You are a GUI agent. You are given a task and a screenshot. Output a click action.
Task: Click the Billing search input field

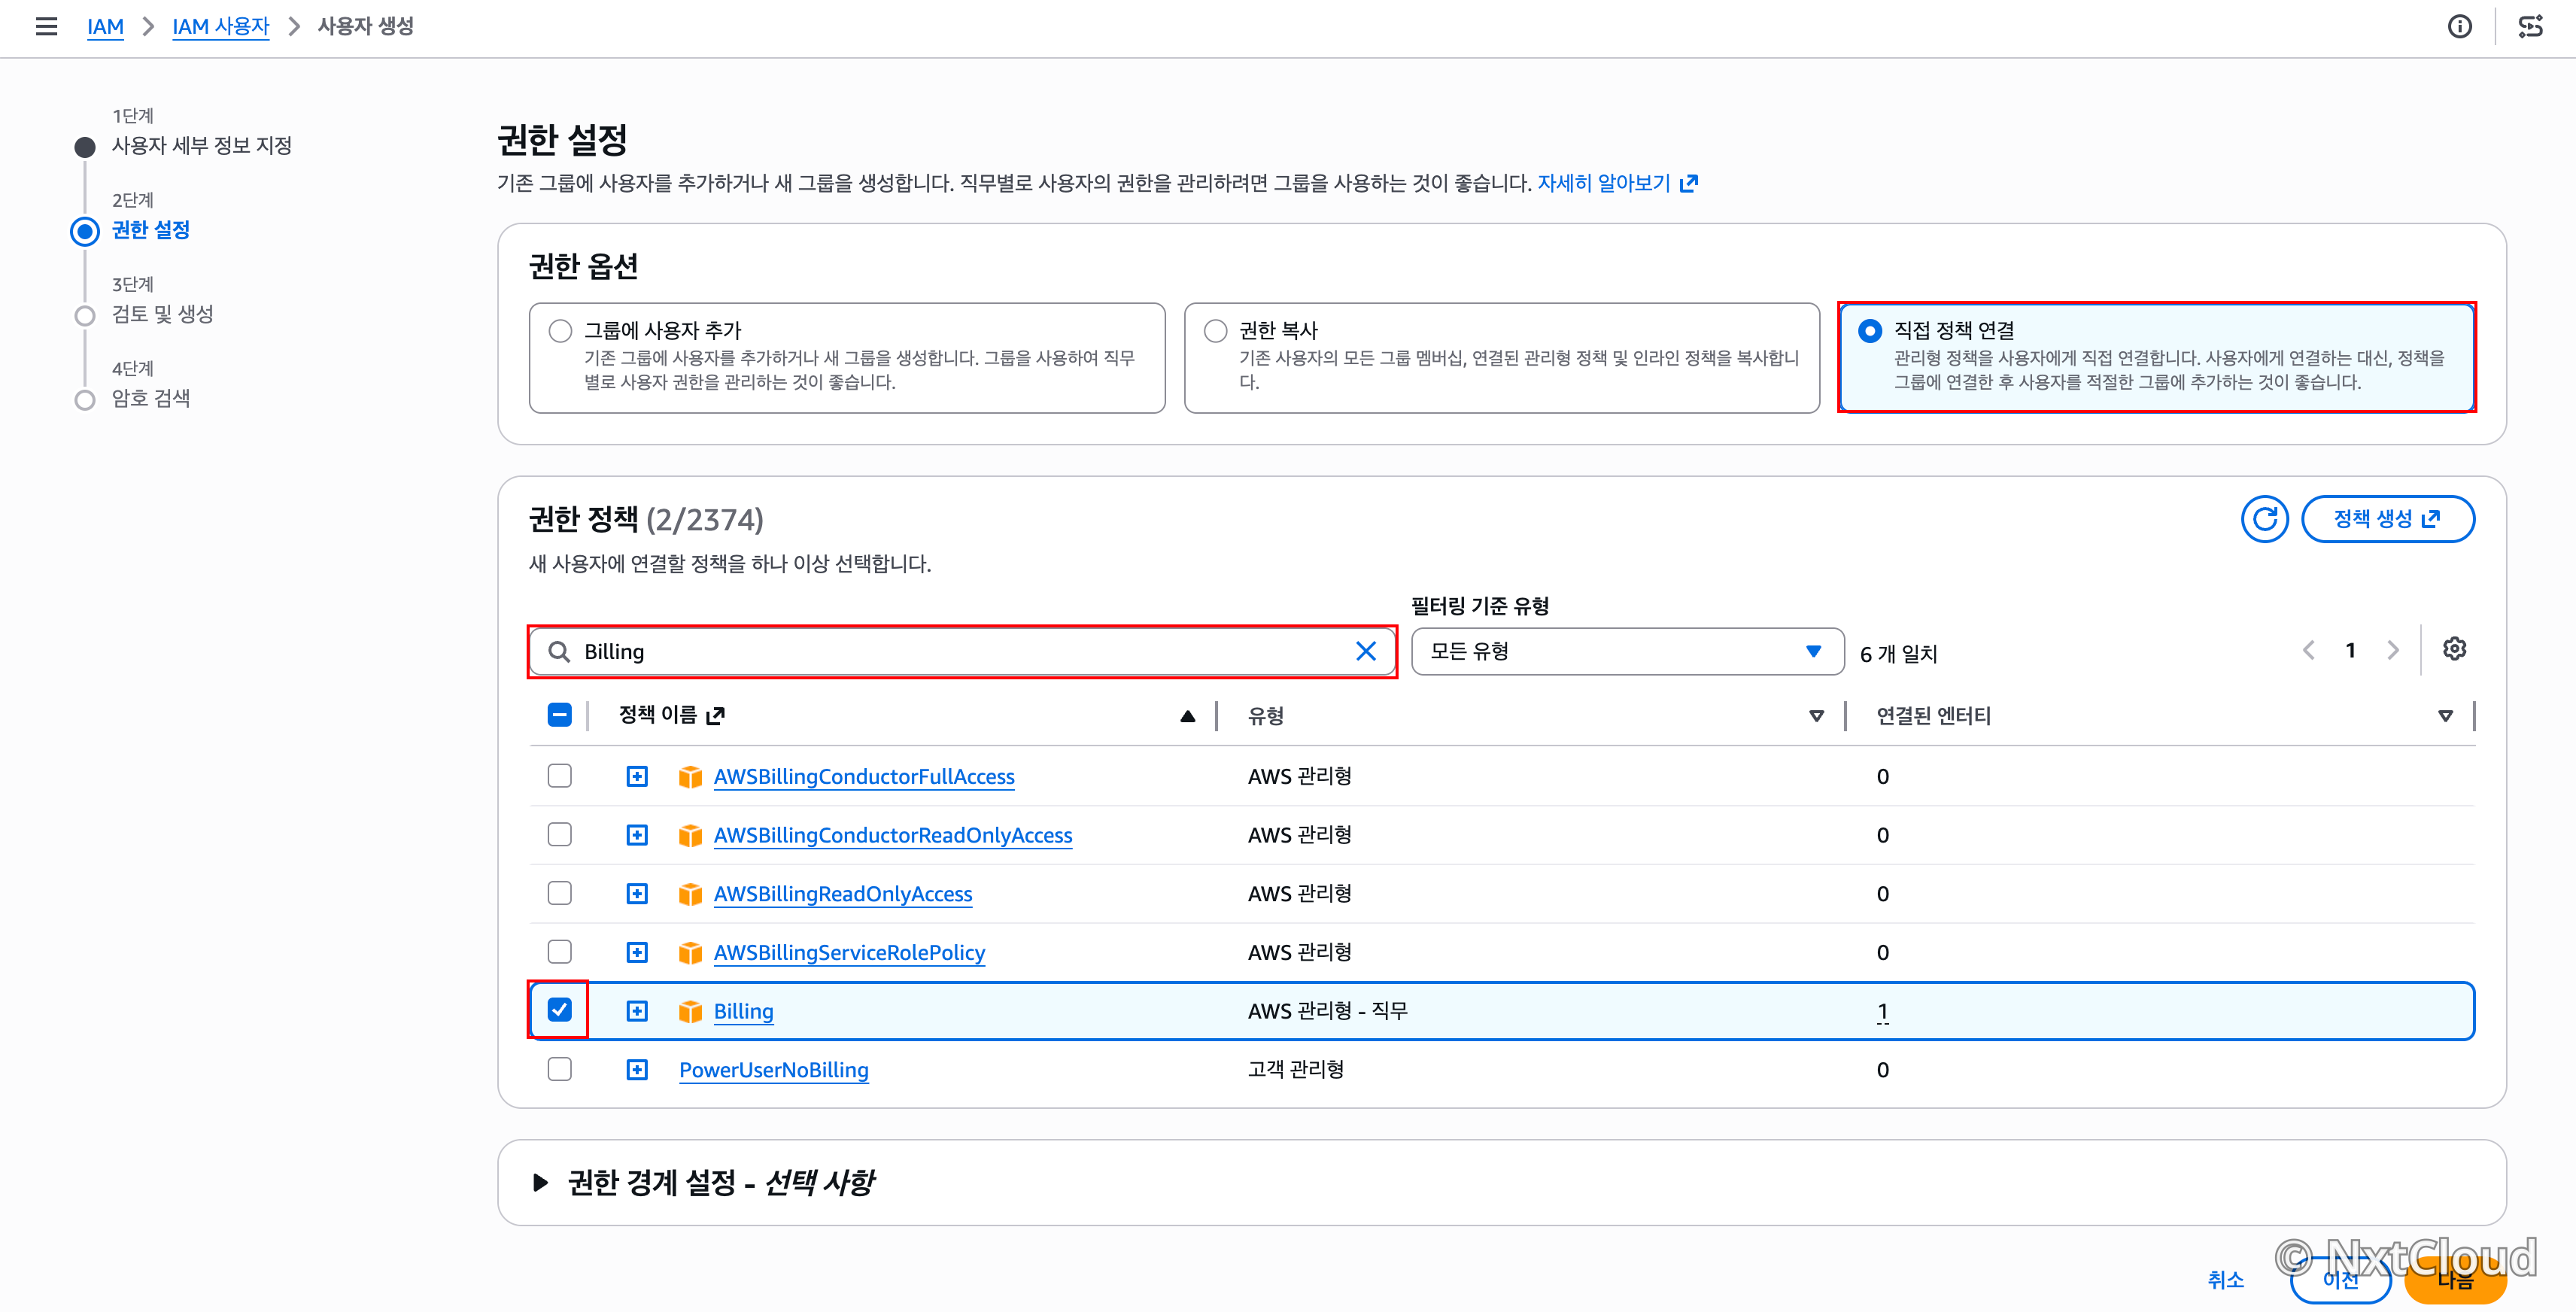coord(962,652)
